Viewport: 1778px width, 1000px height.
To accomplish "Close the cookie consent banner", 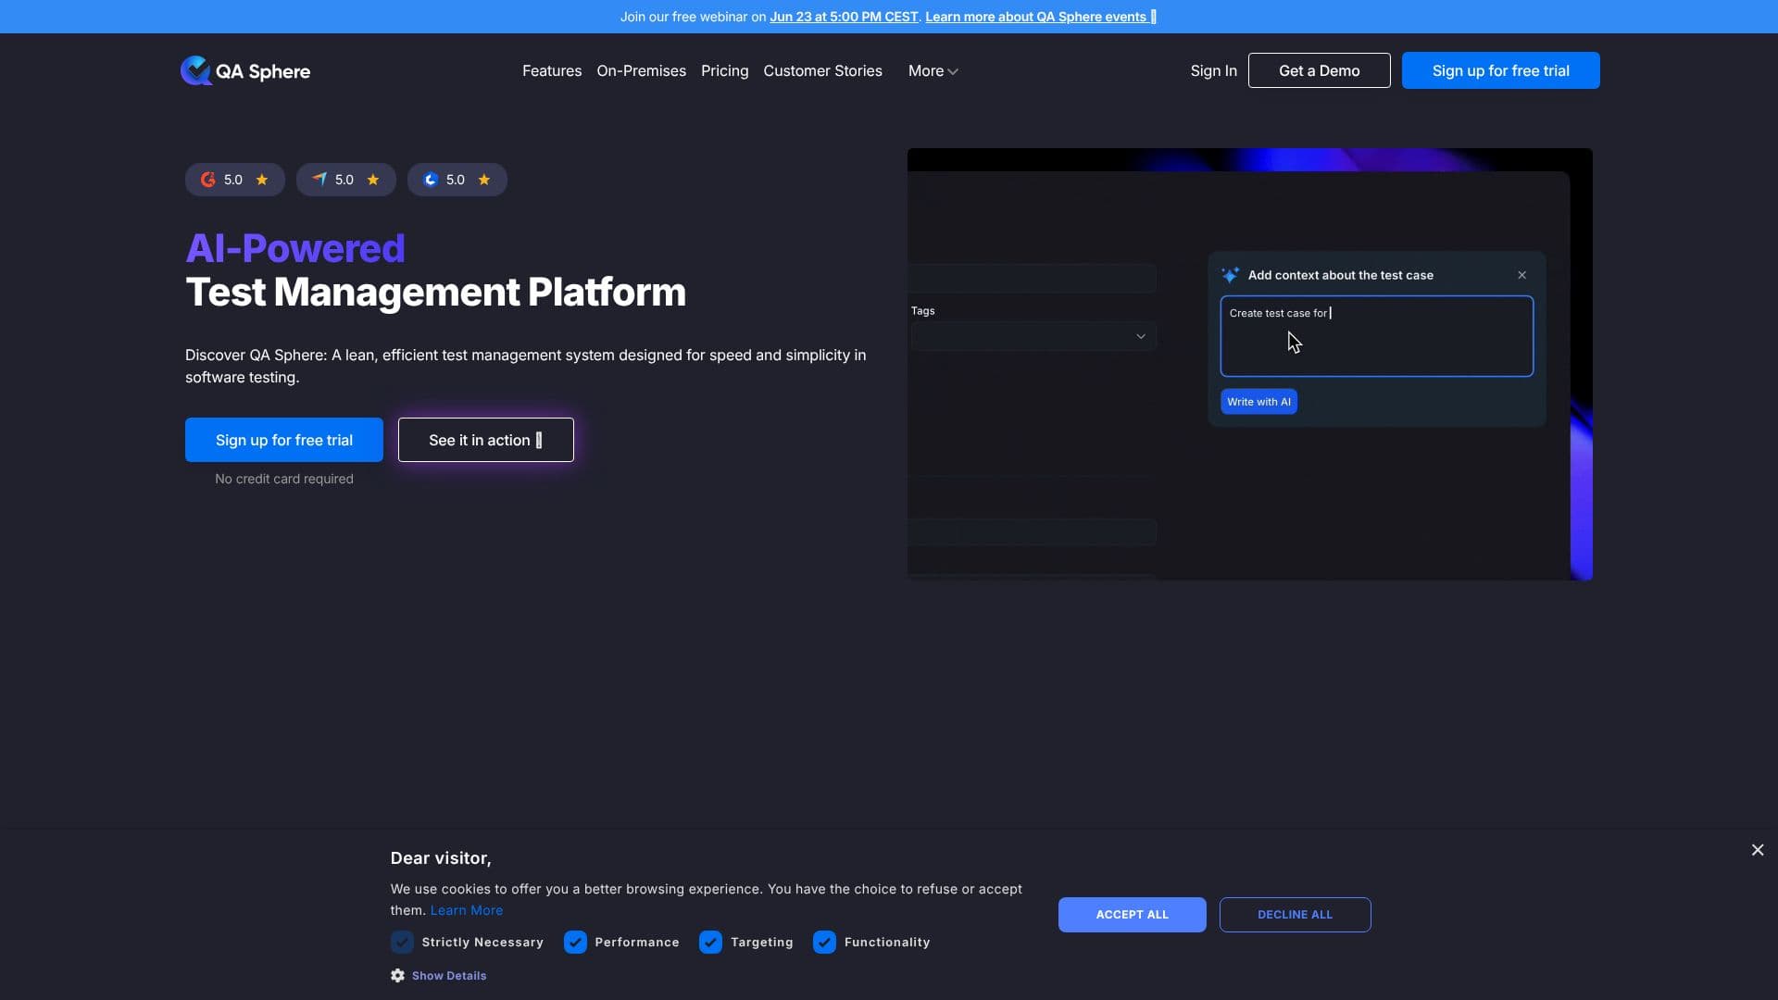I will [x=1758, y=850].
